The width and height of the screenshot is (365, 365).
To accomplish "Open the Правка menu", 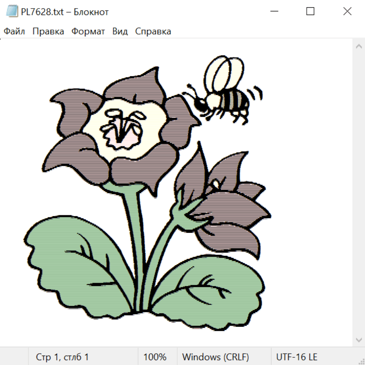I will (48, 32).
